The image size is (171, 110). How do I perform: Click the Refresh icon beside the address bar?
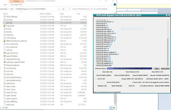63,9
